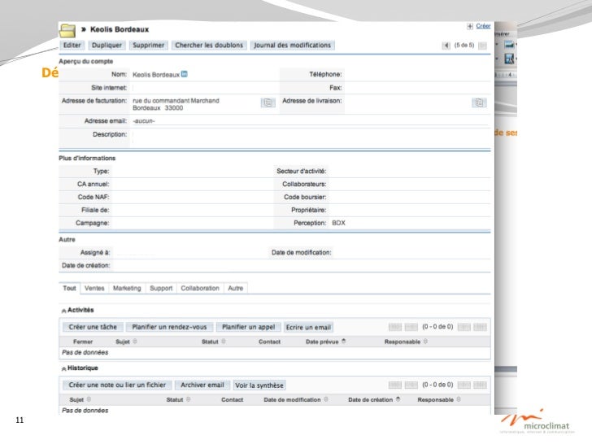
Task: Click the "Plus d'informations" section heading
Action: [87, 159]
